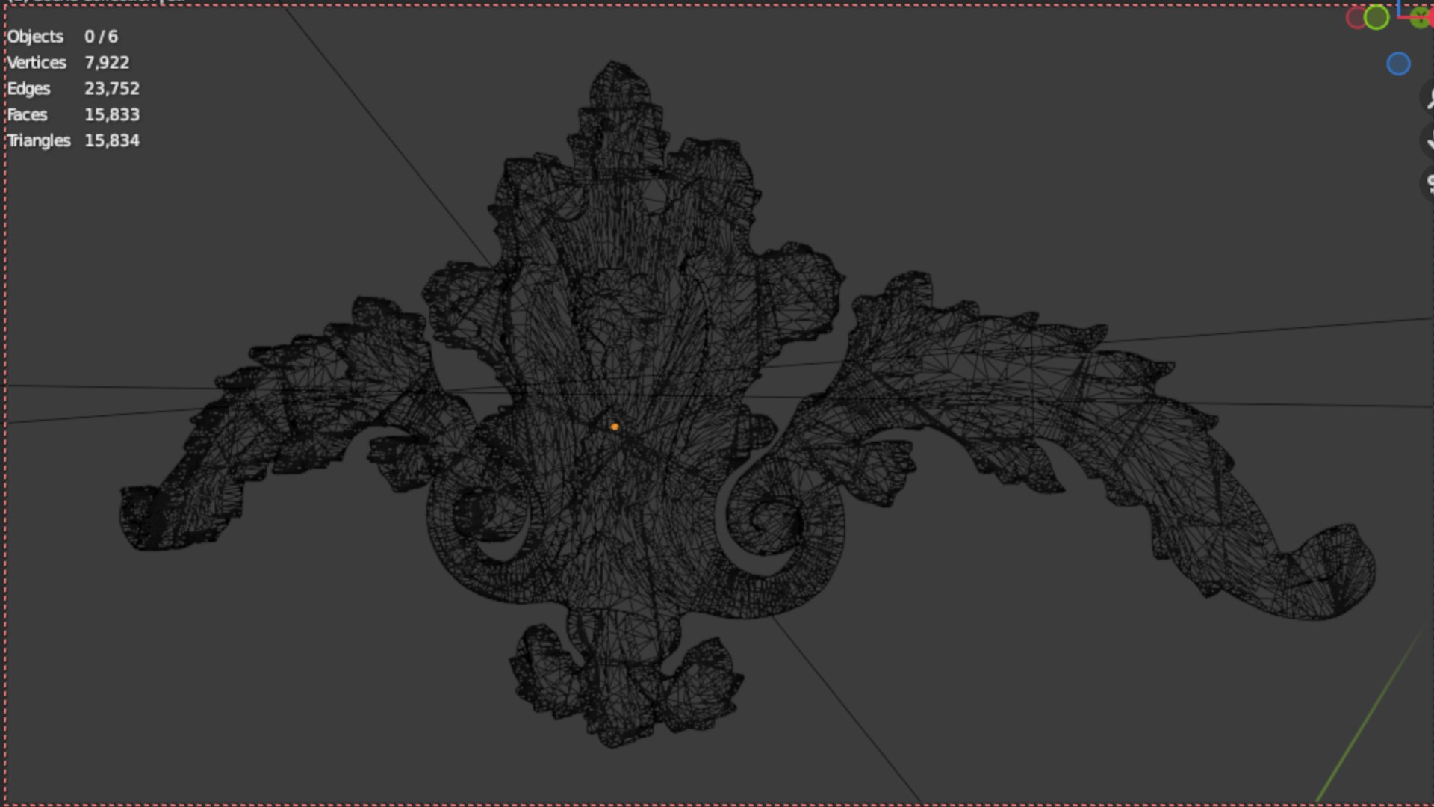Click the Vertices label in statistics overlay
The image size is (1434, 807).
37,63
